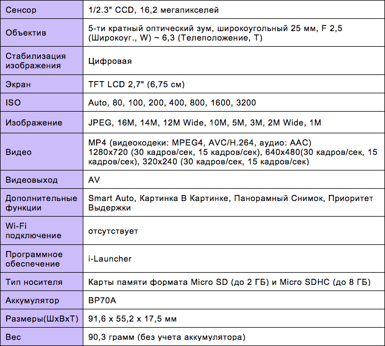385x346 pixels.
Task: Select '90,3 грамм (без учета аккумулятора)' value
Action: pyautogui.click(x=167, y=337)
